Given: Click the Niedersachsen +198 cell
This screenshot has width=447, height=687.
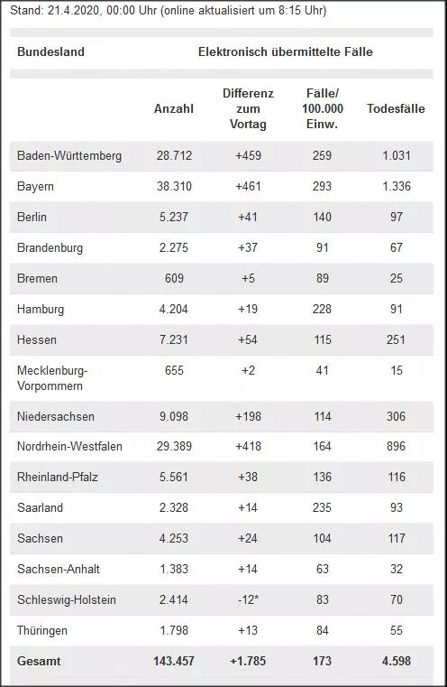Looking at the screenshot, I should coord(248,416).
